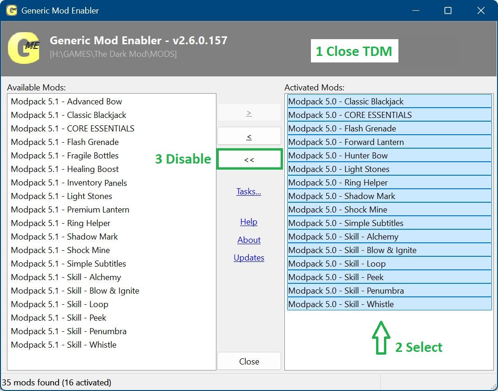The height and width of the screenshot is (391, 498).
Task: Select Modpack 5.1 - Skill - Loop
Action: [112, 304]
